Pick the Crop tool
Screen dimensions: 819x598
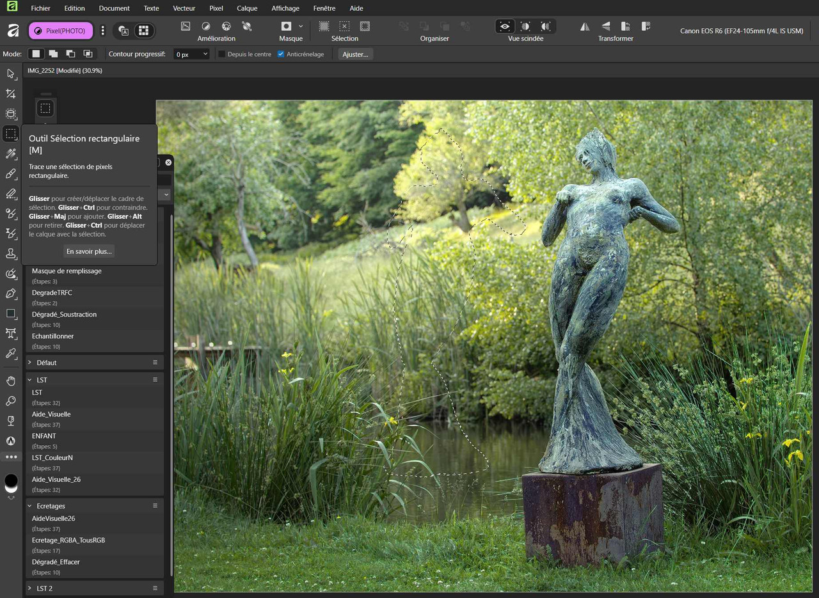point(11,94)
